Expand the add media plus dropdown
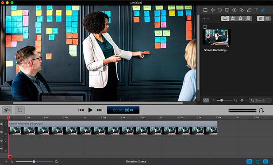 (x=206, y=19)
